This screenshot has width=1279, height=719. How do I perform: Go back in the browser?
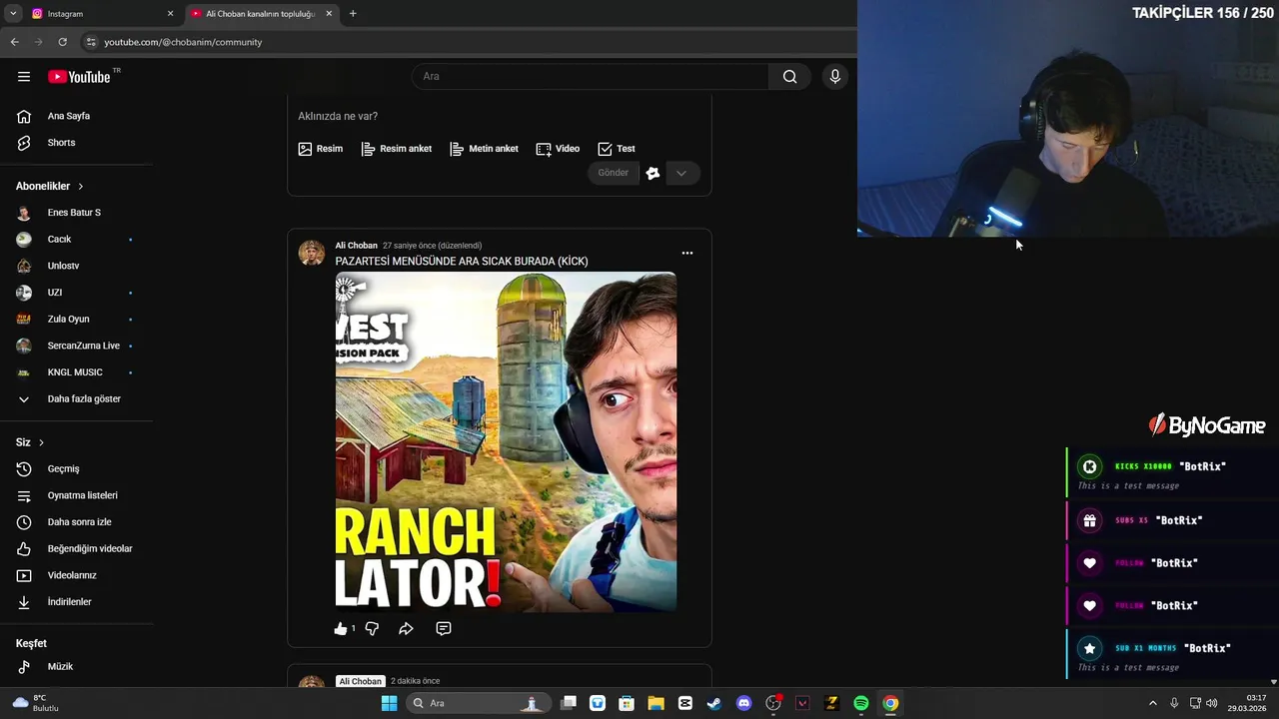click(x=14, y=42)
